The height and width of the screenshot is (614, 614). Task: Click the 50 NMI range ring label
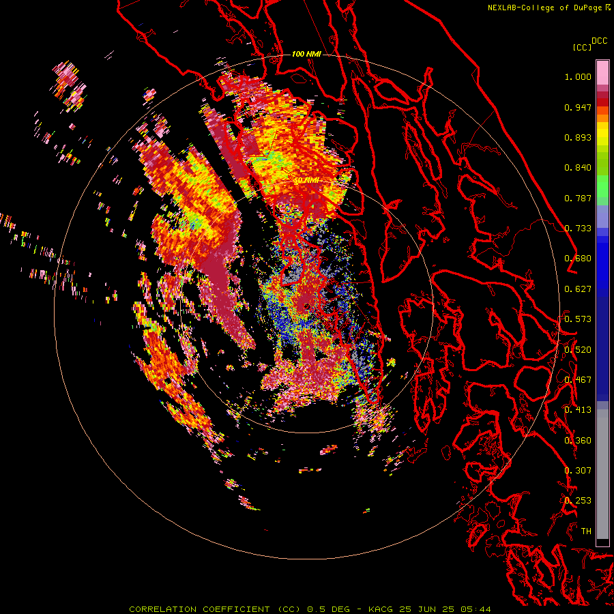point(306,181)
